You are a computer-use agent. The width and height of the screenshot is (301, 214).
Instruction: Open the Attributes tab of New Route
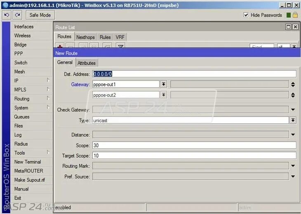click(87, 63)
